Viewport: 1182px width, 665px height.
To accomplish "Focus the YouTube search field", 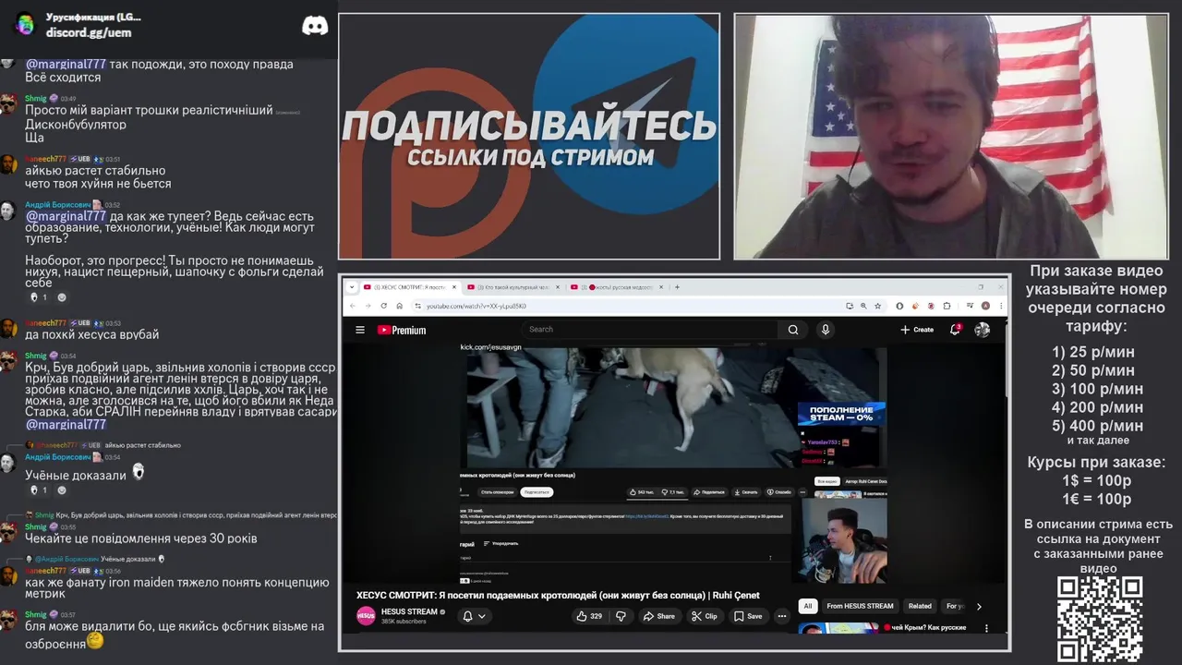I will click(651, 330).
